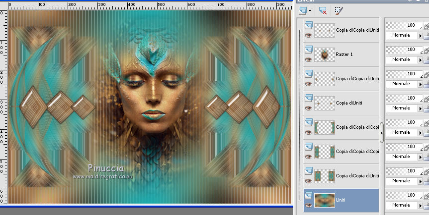This screenshot has width=429, height=215.
Task: Toggle eye icon of layer directly below Raster 1
Action: 308,84
